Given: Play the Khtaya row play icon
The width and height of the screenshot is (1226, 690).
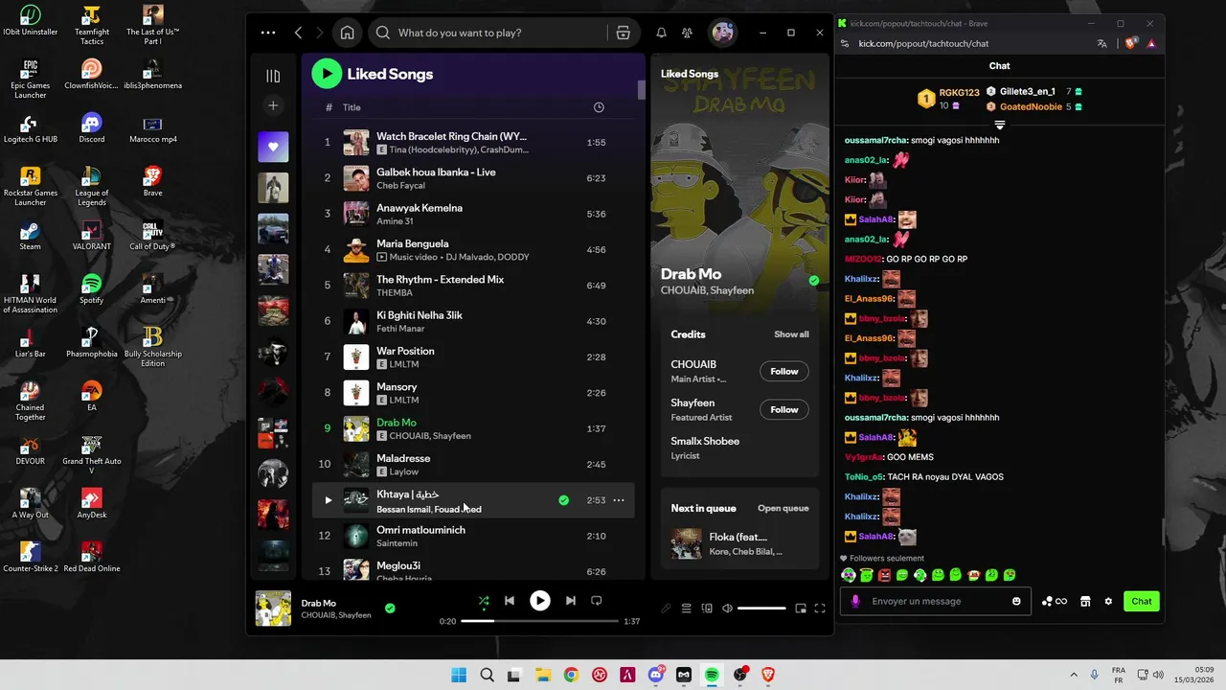Looking at the screenshot, I should click(328, 500).
